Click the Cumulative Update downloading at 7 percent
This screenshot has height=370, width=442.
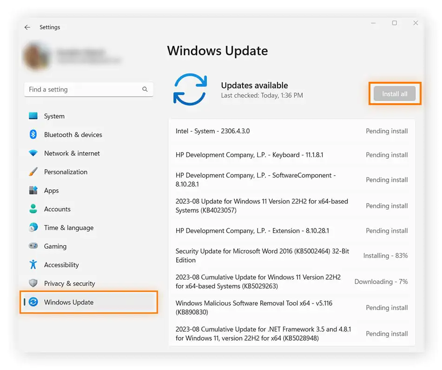[260, 281]
